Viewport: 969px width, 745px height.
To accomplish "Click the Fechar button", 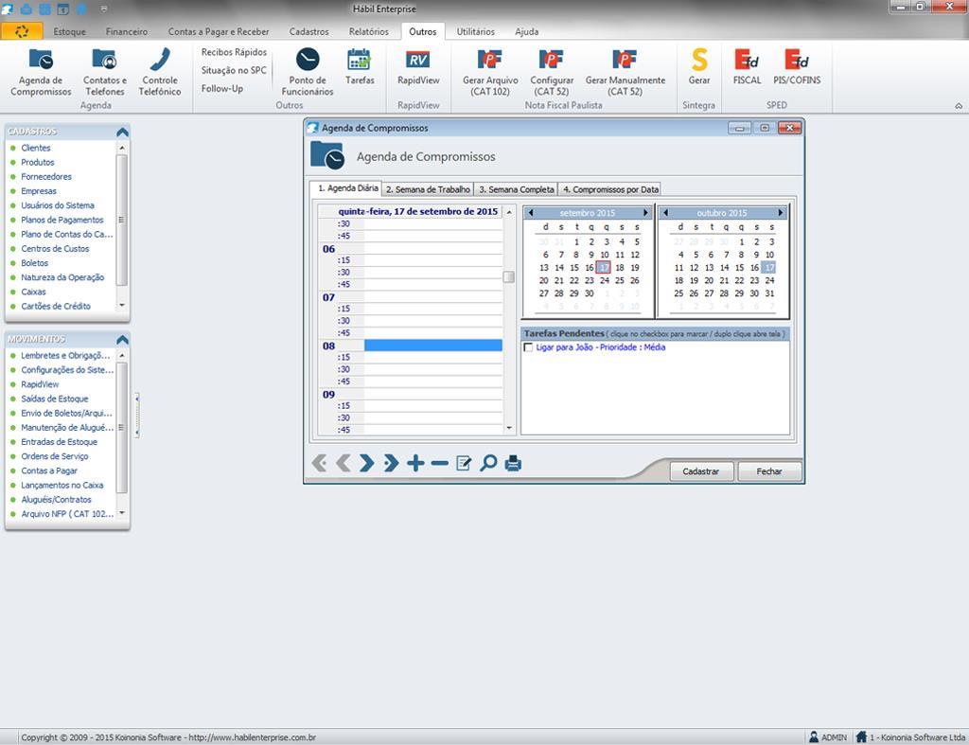I will tap(768, 471).
